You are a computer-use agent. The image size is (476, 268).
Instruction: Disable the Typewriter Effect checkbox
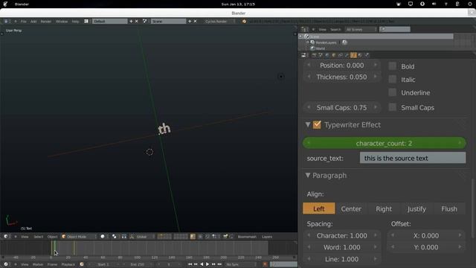click(x=317, y=125)
